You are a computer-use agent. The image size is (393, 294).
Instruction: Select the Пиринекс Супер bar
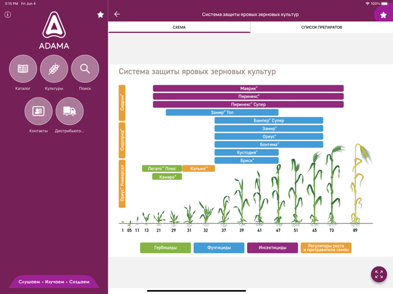pyautogui.click(x=248, y=104)
